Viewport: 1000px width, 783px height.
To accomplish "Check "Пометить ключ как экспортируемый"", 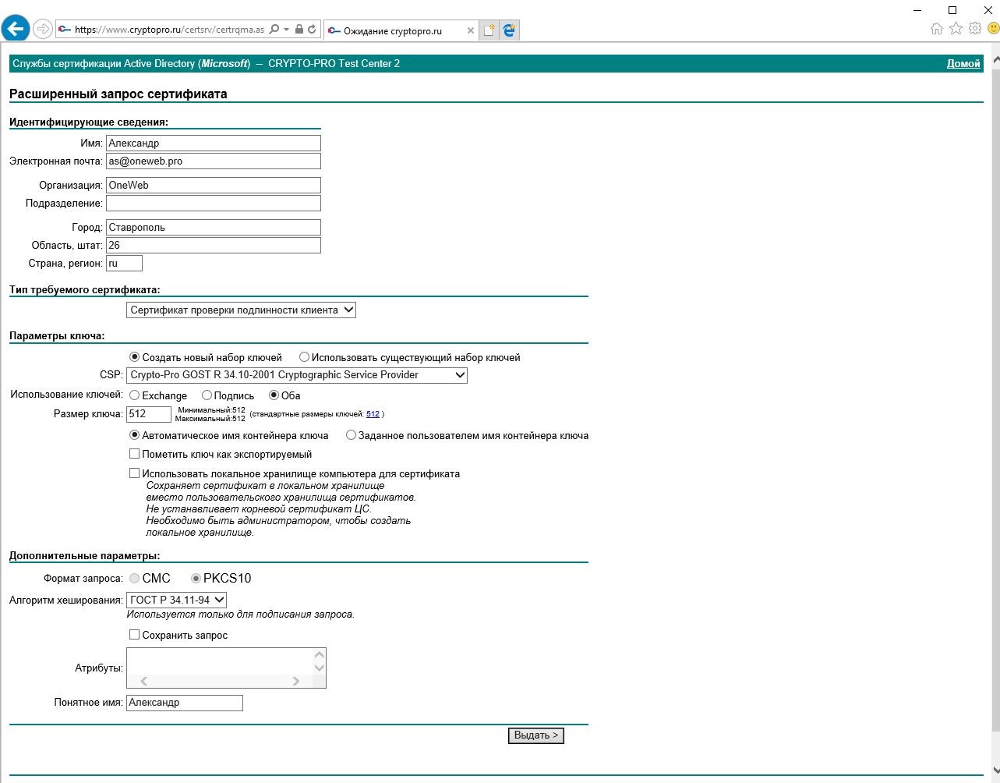I will 135,454.
